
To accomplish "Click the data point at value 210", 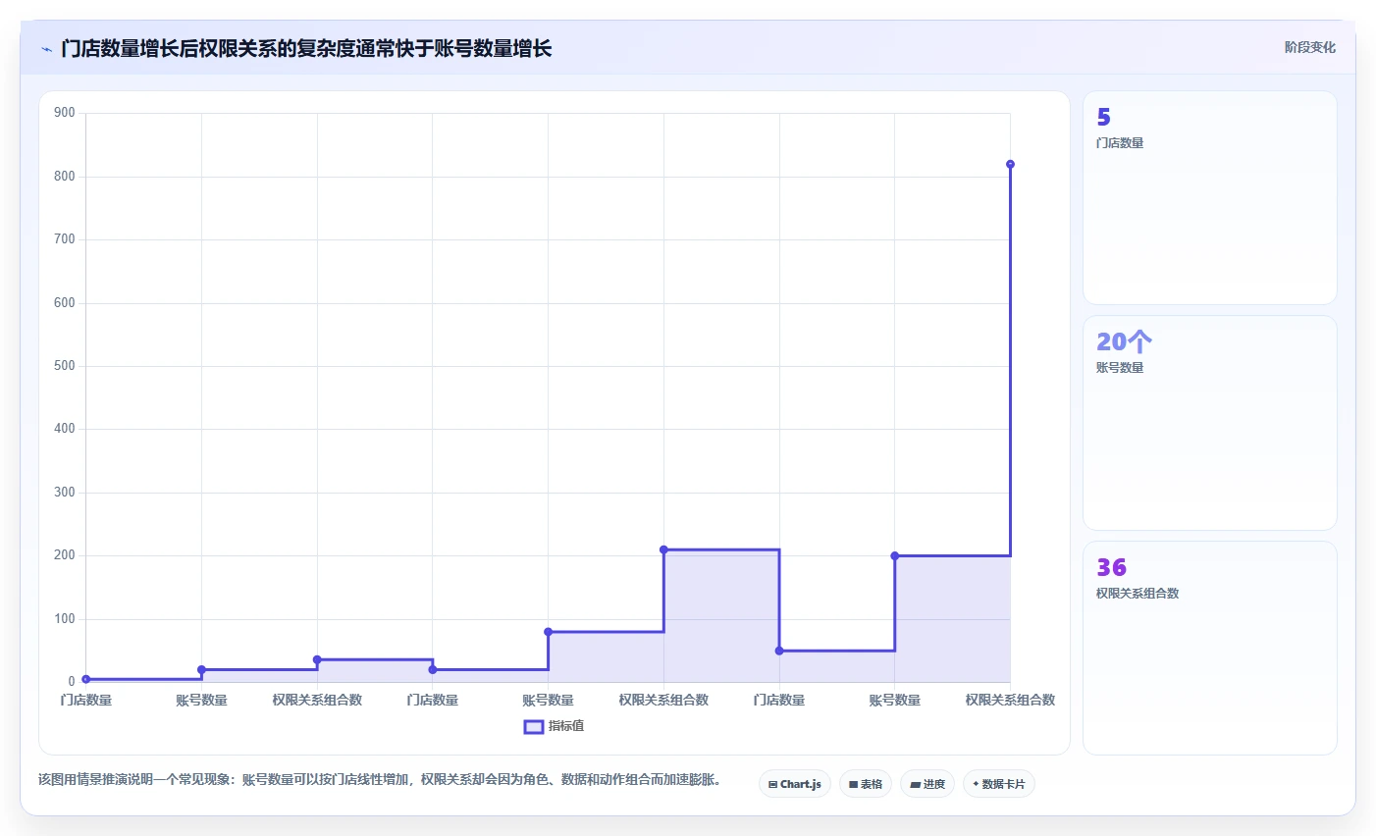I will click(663, 549).
